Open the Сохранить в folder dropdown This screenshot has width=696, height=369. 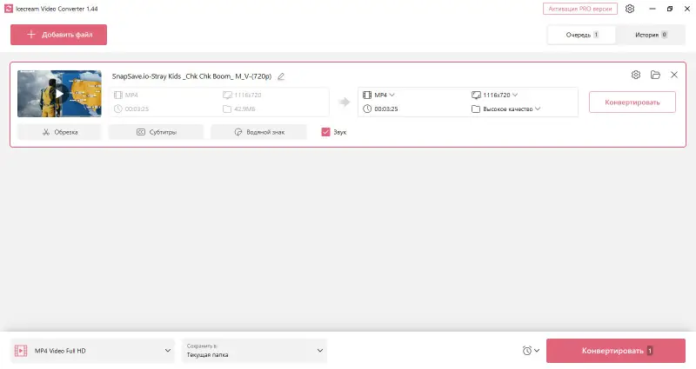pos(254,351)
